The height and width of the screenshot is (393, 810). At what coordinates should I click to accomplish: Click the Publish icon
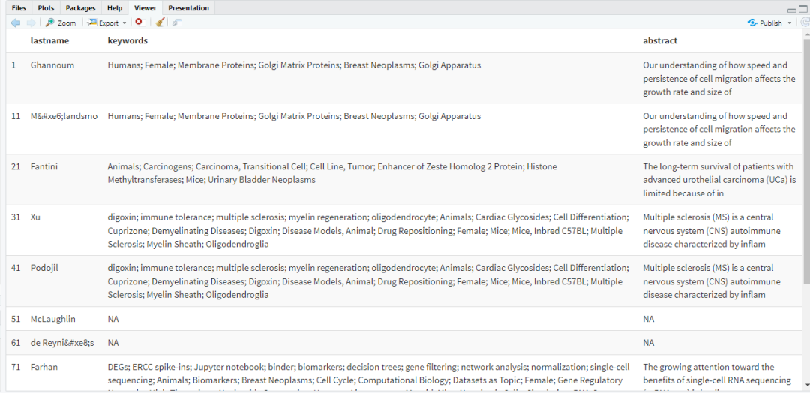pos(752,22)
